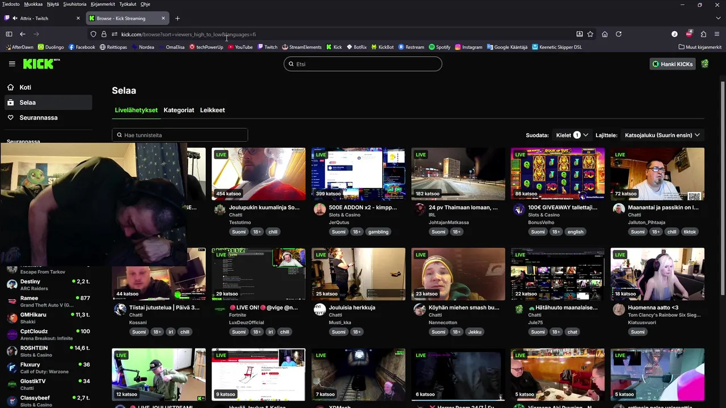This screenshot has height=408, width=726.
Task: Open the Spotify bookmark
Action: [440, 47]
